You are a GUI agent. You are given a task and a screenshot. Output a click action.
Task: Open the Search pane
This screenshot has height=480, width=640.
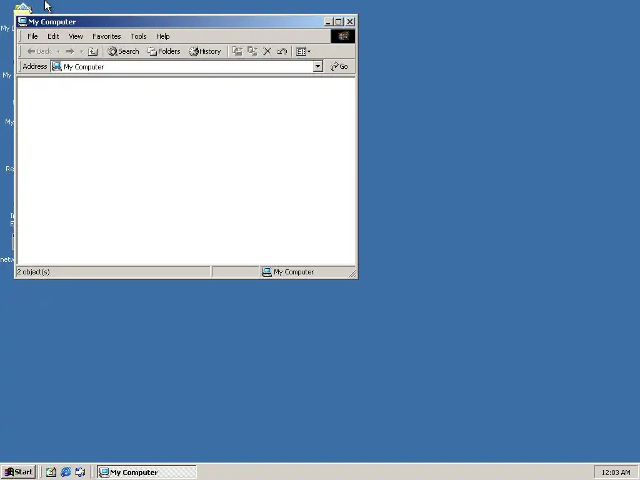[123, 51]
